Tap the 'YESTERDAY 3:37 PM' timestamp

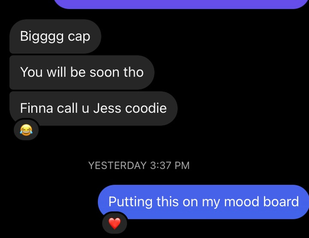pos(139,165)
